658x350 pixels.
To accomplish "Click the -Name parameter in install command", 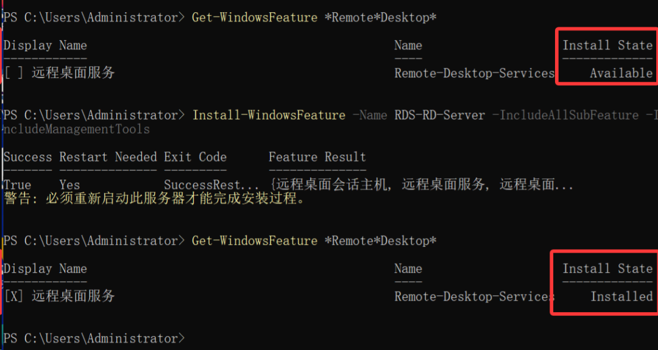I will click(x=369, y=115).
